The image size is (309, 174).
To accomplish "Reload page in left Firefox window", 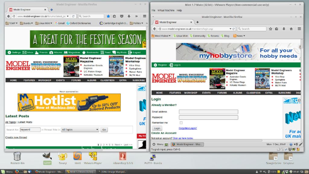I will 73,16.
